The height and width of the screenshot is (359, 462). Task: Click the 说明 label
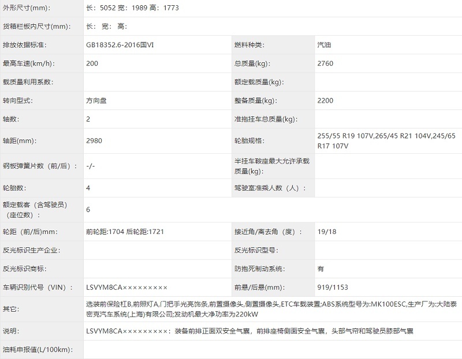coord(11,331)
